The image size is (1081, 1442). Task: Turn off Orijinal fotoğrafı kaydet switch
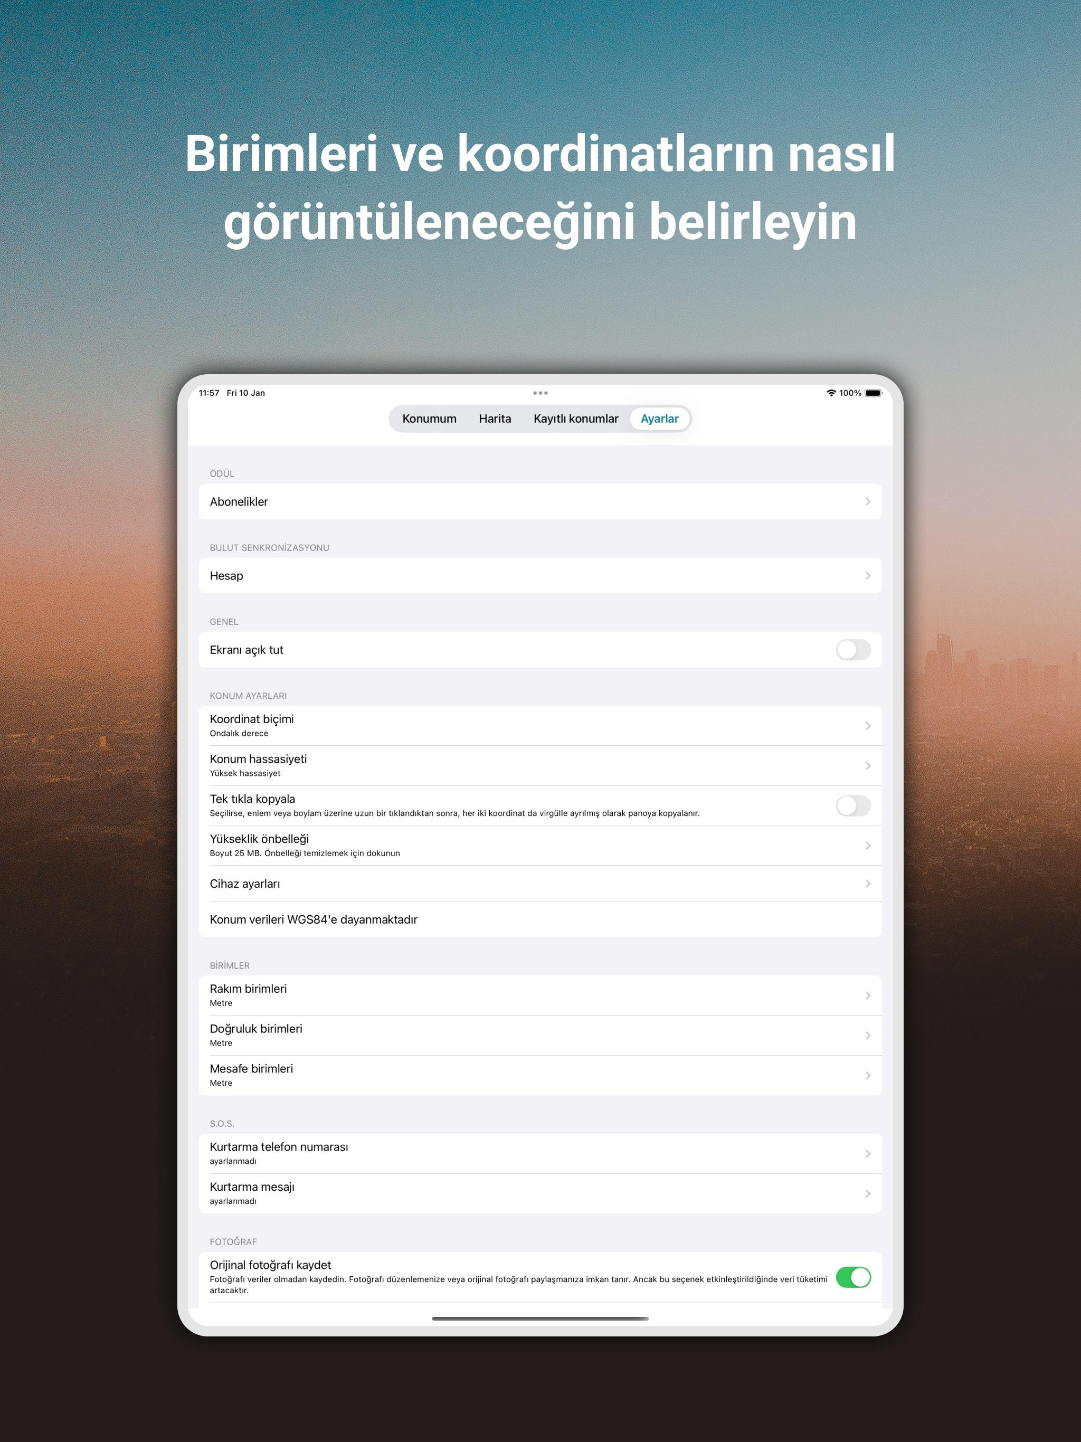pyautogui.click(x=853, y=1277)
